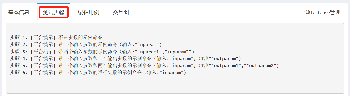Viewport: 350px width, 96px height.
Task: Select the 步骤 6 label
Action: pos(19,73)
